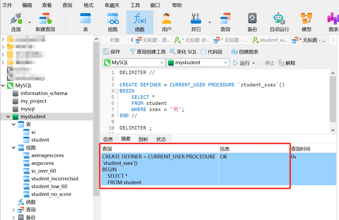Expand the 查询 node in the tree

click(x=14, y=210)
